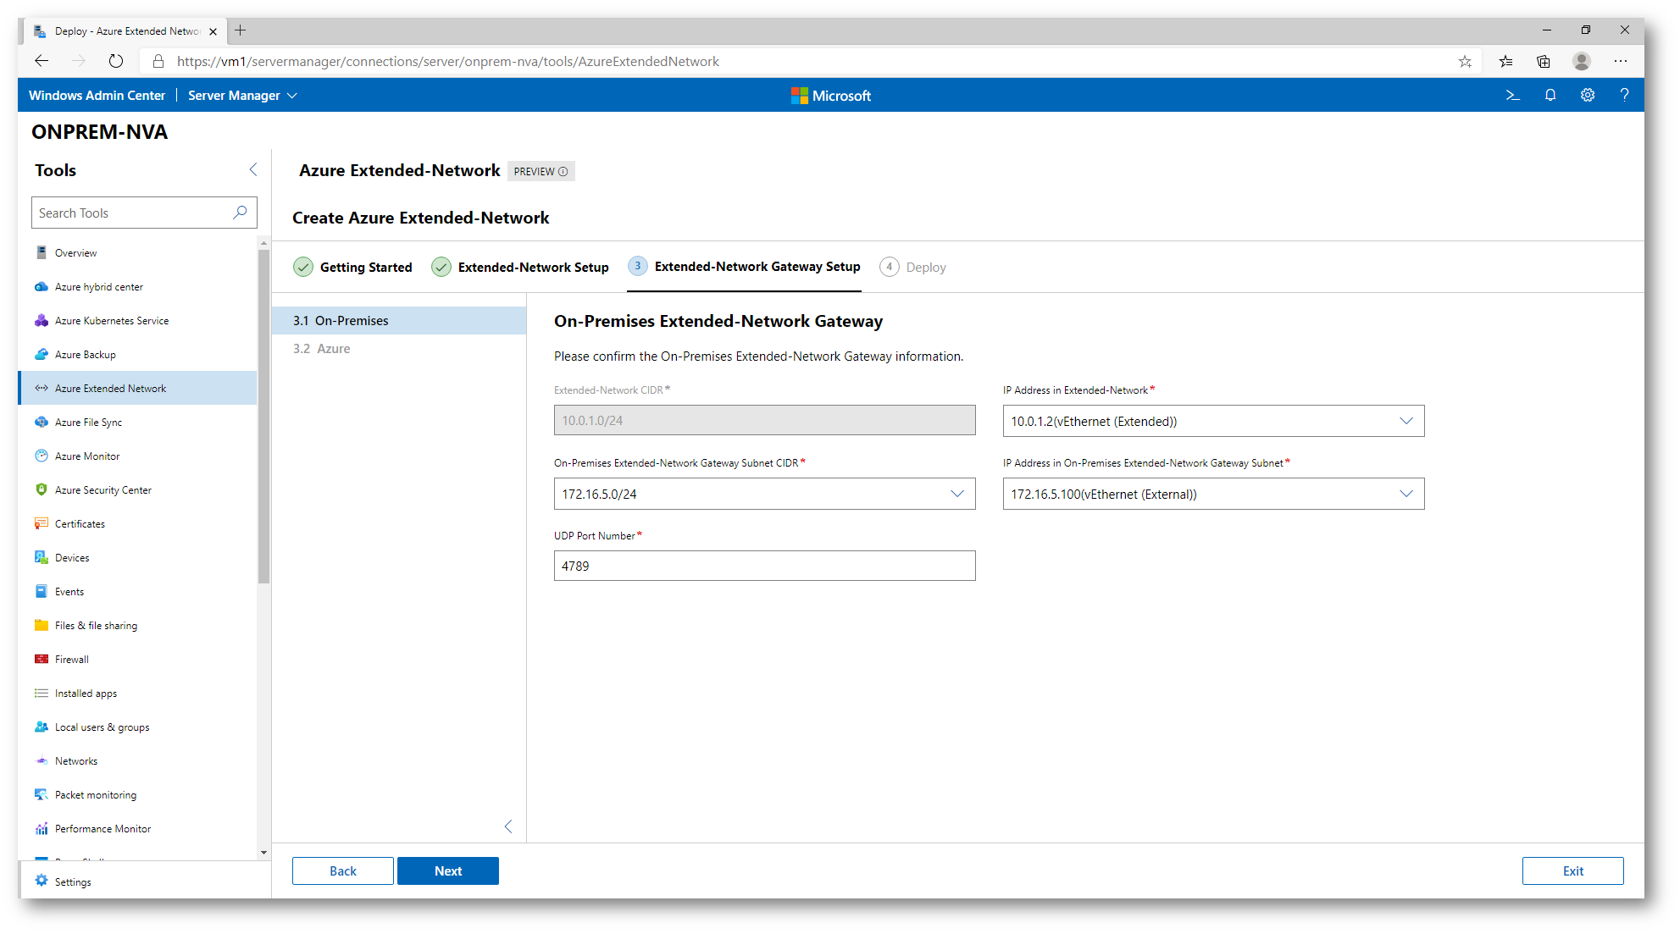Click the UDP Port Number field

click(764, 566)
